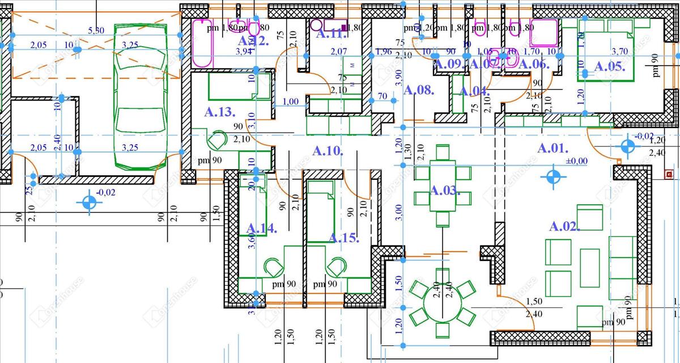Select the A.08 room label
Image resolution: width=680 pixels, height=363 pixels.
pyautogui.click(x=418, y=90)
